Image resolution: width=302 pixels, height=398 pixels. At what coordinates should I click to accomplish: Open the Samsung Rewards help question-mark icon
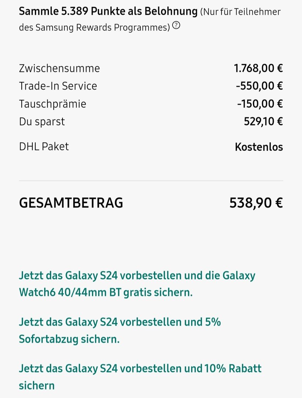pos(177,25)
